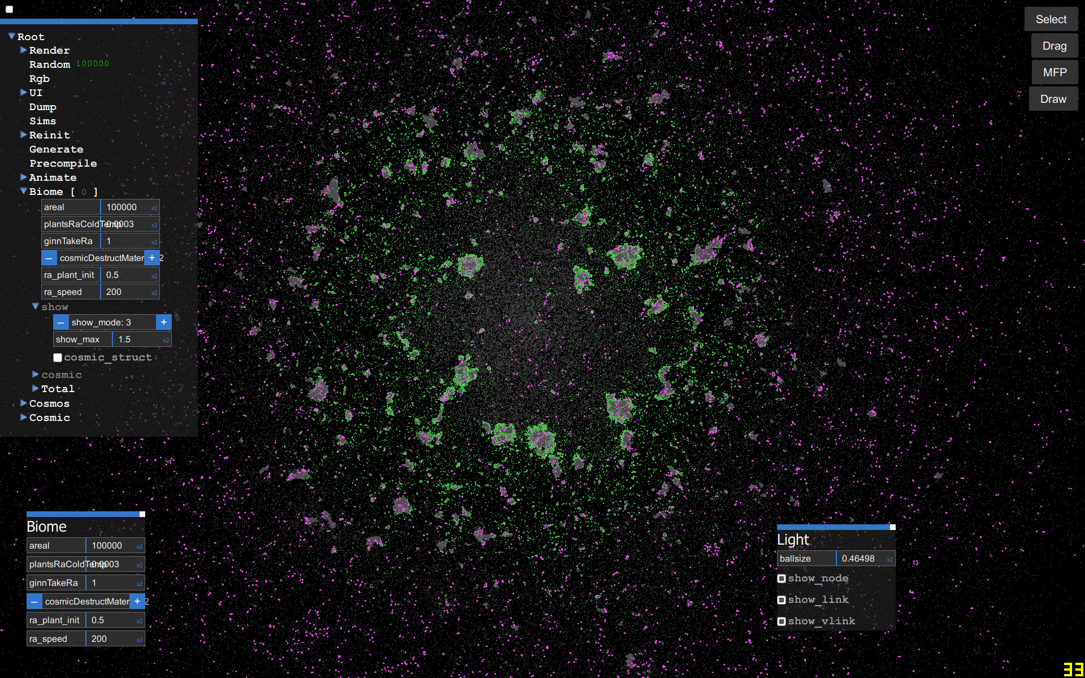
Task: Click the white corner handle of floating Biome panel
Action: [x=142, y=514]
